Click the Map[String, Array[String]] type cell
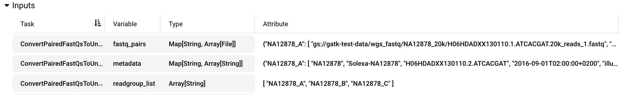The height and width of the screenshot is (95, 621). [206, 63]
